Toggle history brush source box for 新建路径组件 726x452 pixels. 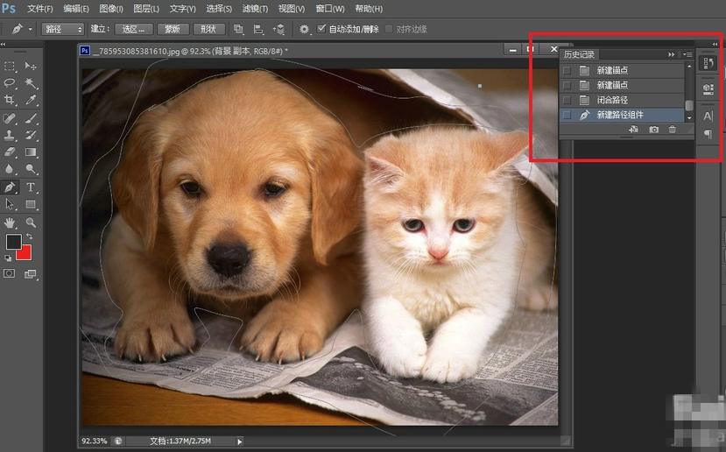tap(567, 115)
